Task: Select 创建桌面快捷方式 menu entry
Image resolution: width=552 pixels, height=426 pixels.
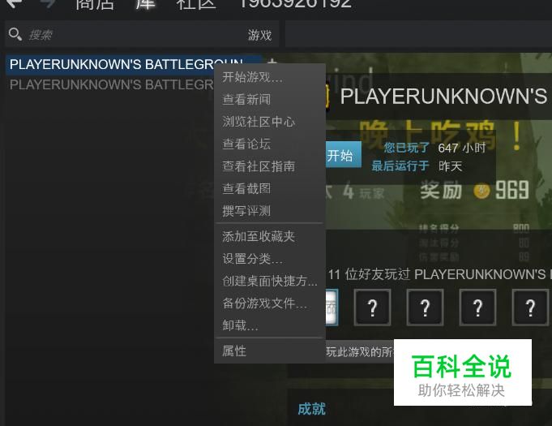Action: (269, 281)
